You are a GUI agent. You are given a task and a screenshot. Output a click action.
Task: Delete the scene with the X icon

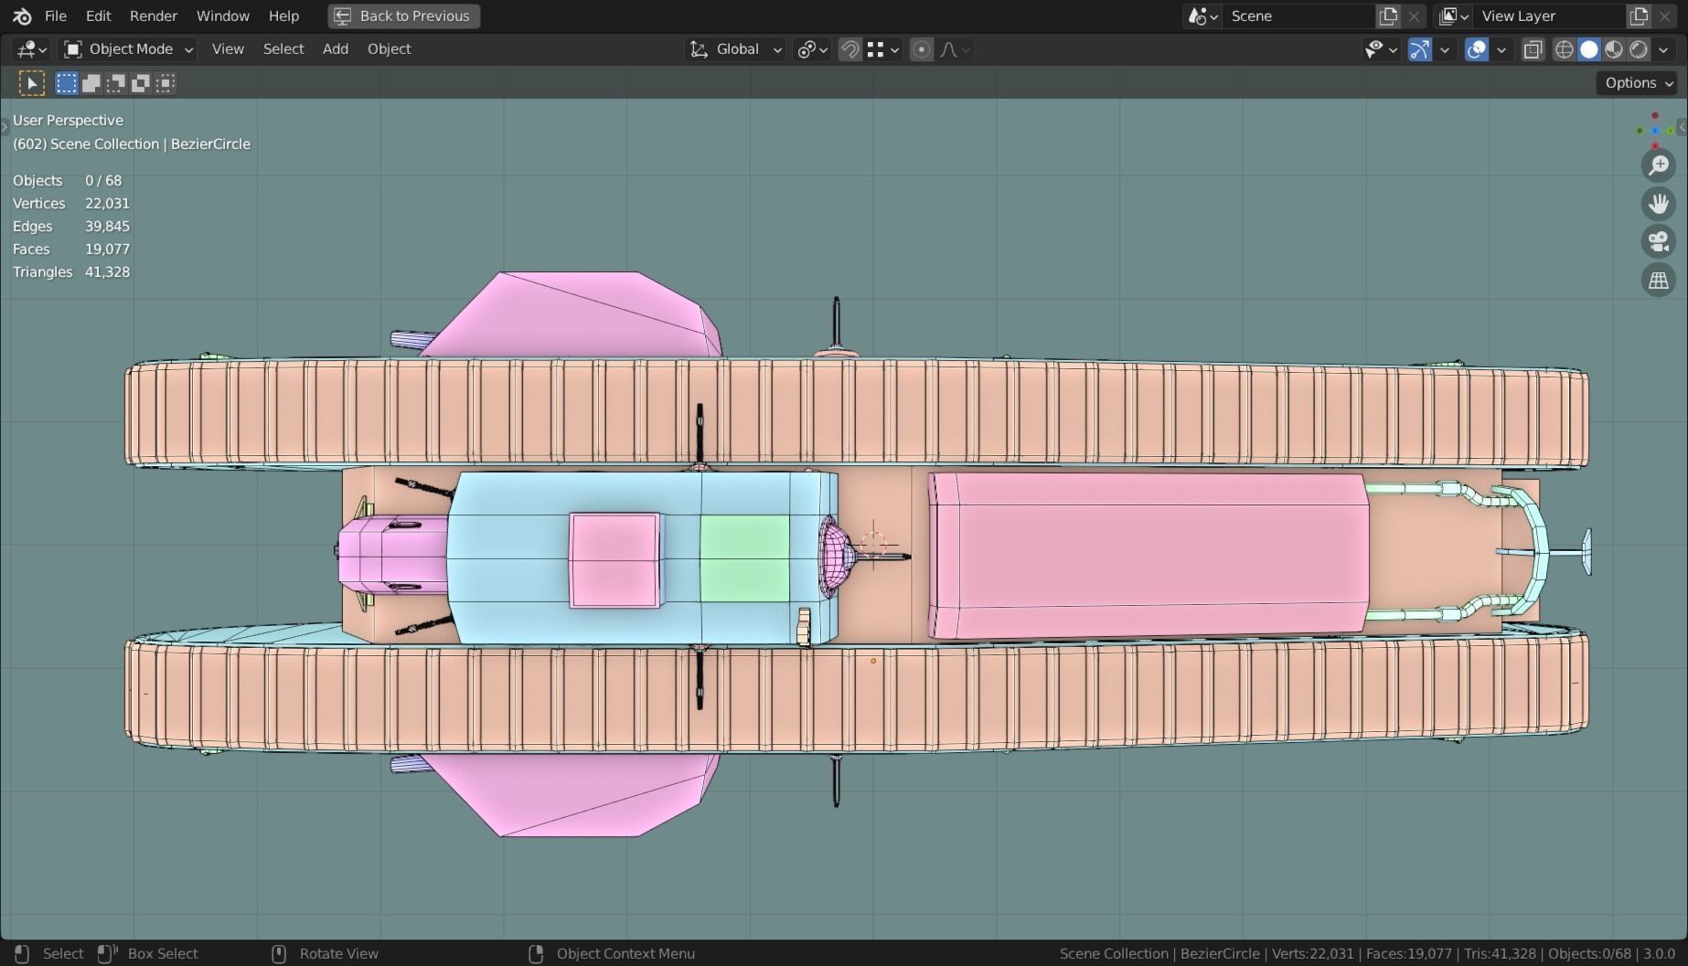point(1414,16)
